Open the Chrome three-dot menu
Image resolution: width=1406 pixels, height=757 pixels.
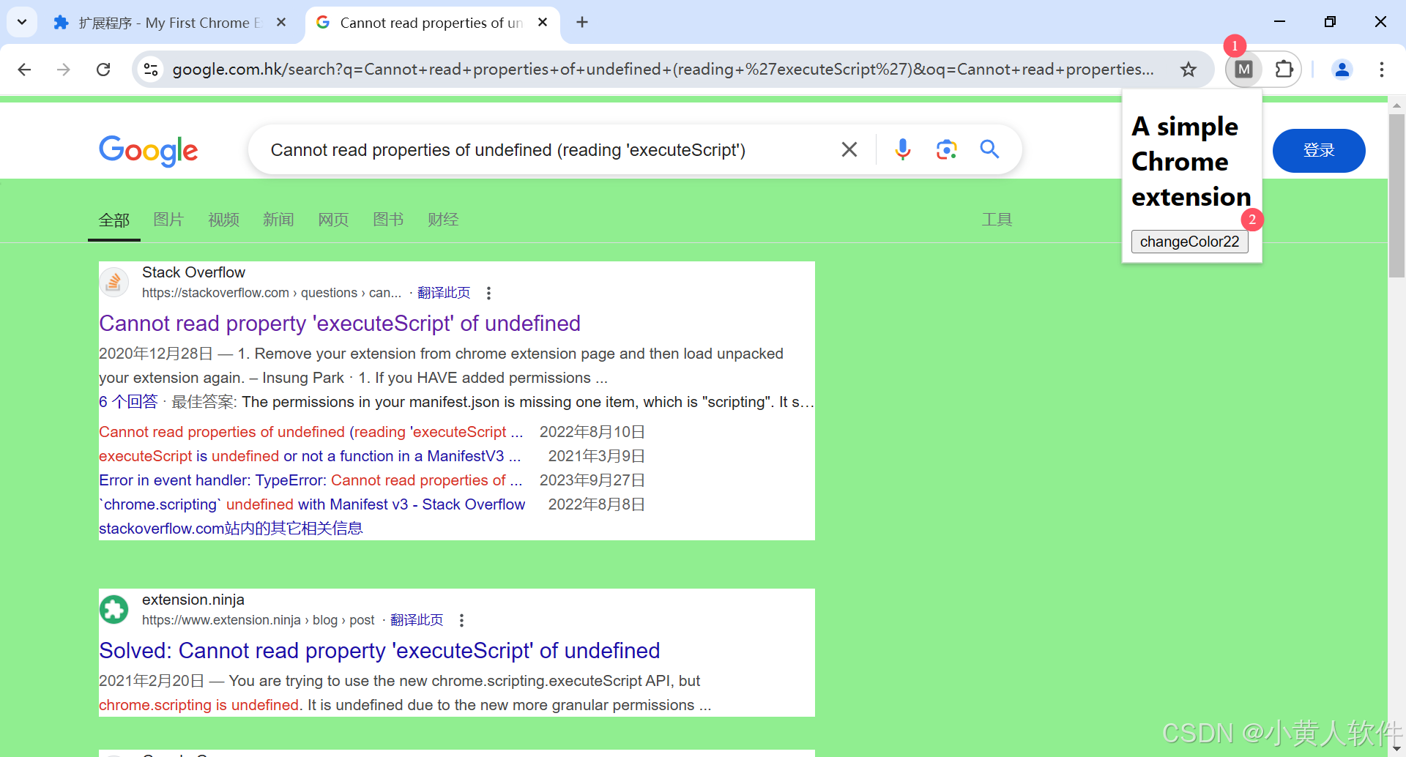(1381, 70)
